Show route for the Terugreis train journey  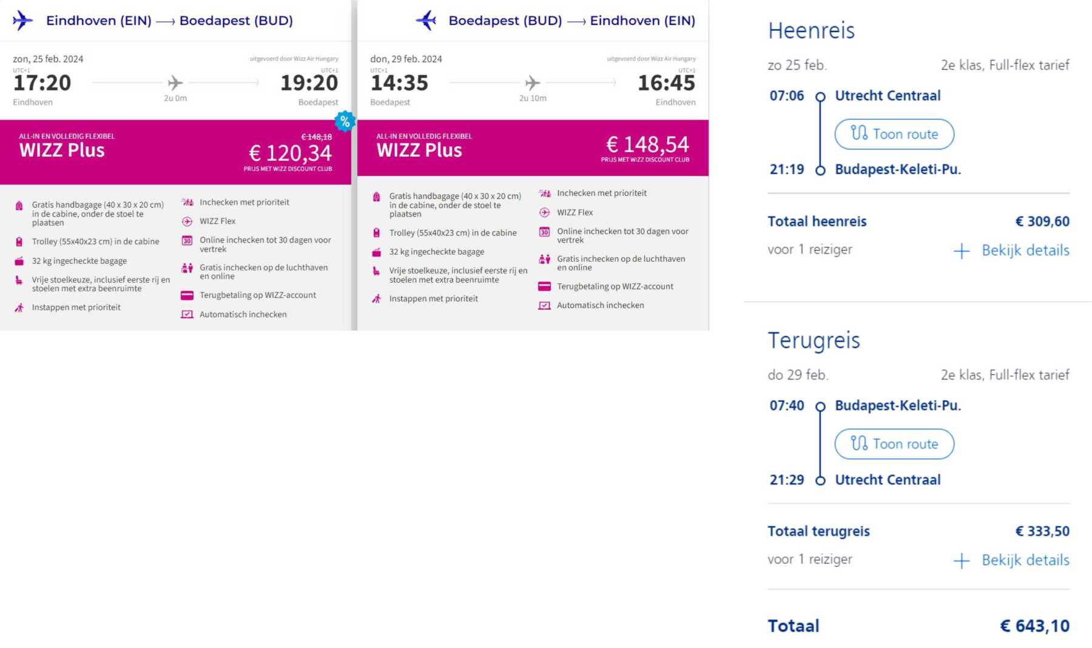(894, 444)
